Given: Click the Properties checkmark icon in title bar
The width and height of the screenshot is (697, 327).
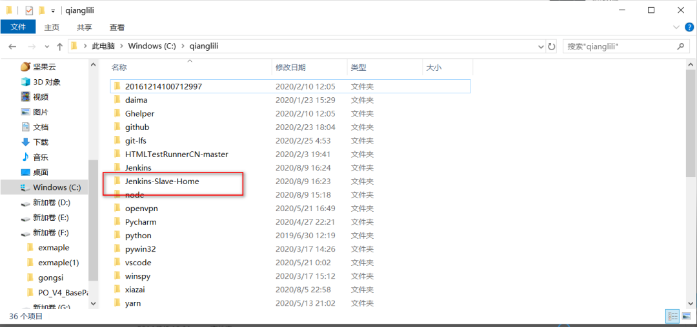Looking at the screenshot, I should tap(29, 10).
